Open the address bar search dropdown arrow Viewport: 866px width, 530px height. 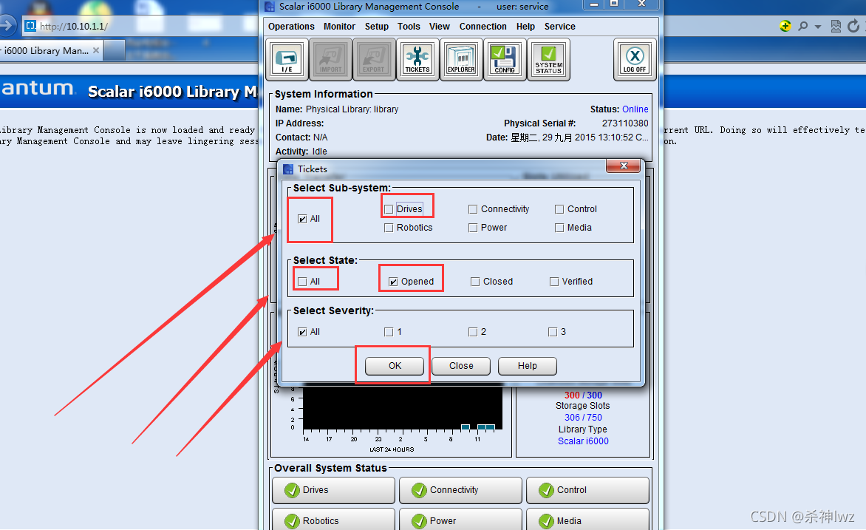coord(818,27)
